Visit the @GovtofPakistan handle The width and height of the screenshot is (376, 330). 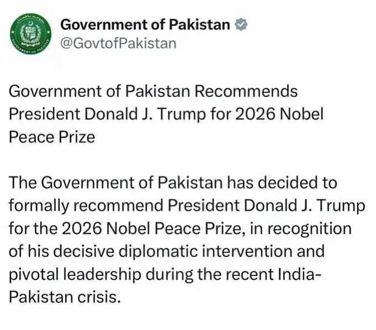tap(119, 44)
